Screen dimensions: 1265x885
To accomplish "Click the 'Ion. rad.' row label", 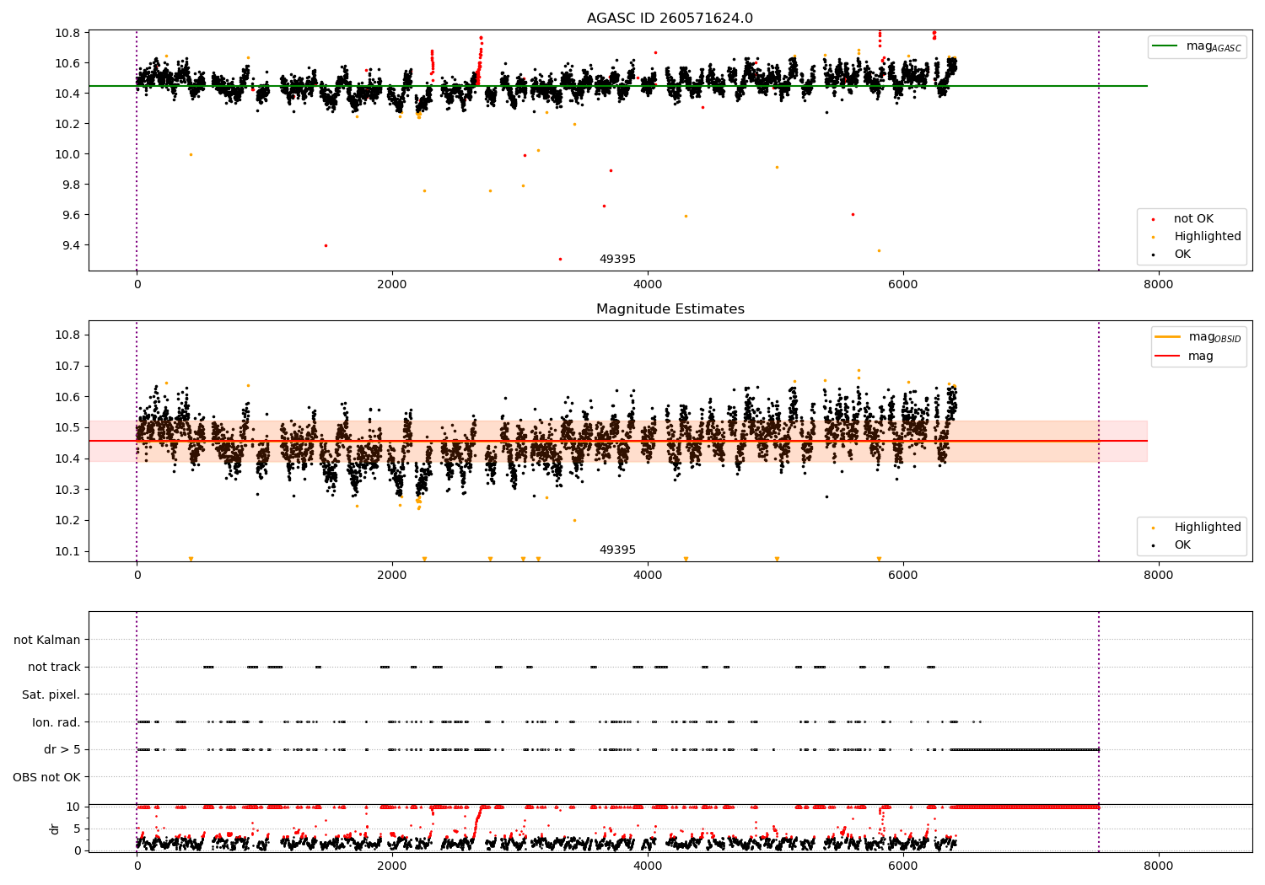I will (x=57, y=722).
